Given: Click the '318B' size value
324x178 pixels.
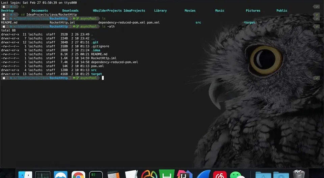Looking at the screenshot, I should [x=64, y=46].
